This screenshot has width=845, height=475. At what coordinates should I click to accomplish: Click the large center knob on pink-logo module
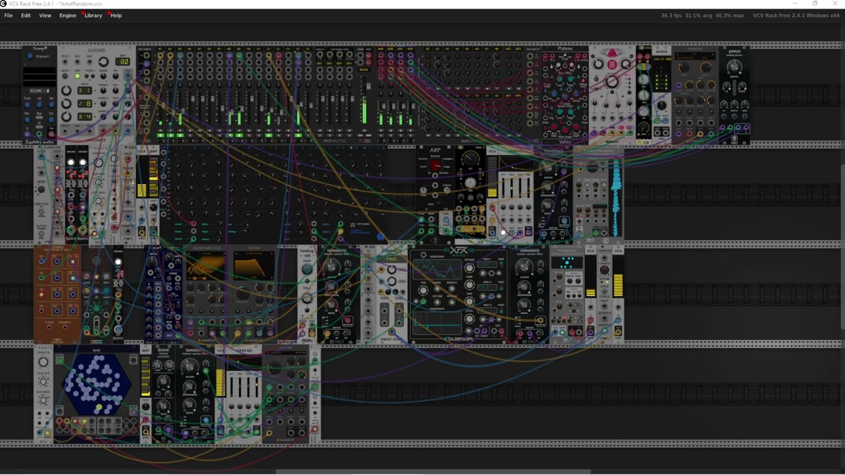pos(612,82)
